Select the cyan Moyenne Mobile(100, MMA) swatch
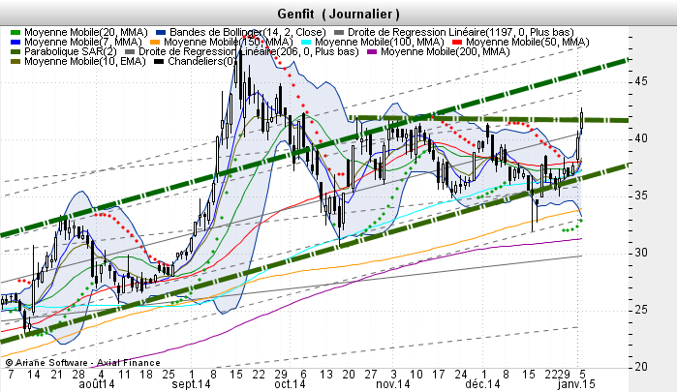The width and height of the screenshot is (677, 392). [x=306, y=43]
